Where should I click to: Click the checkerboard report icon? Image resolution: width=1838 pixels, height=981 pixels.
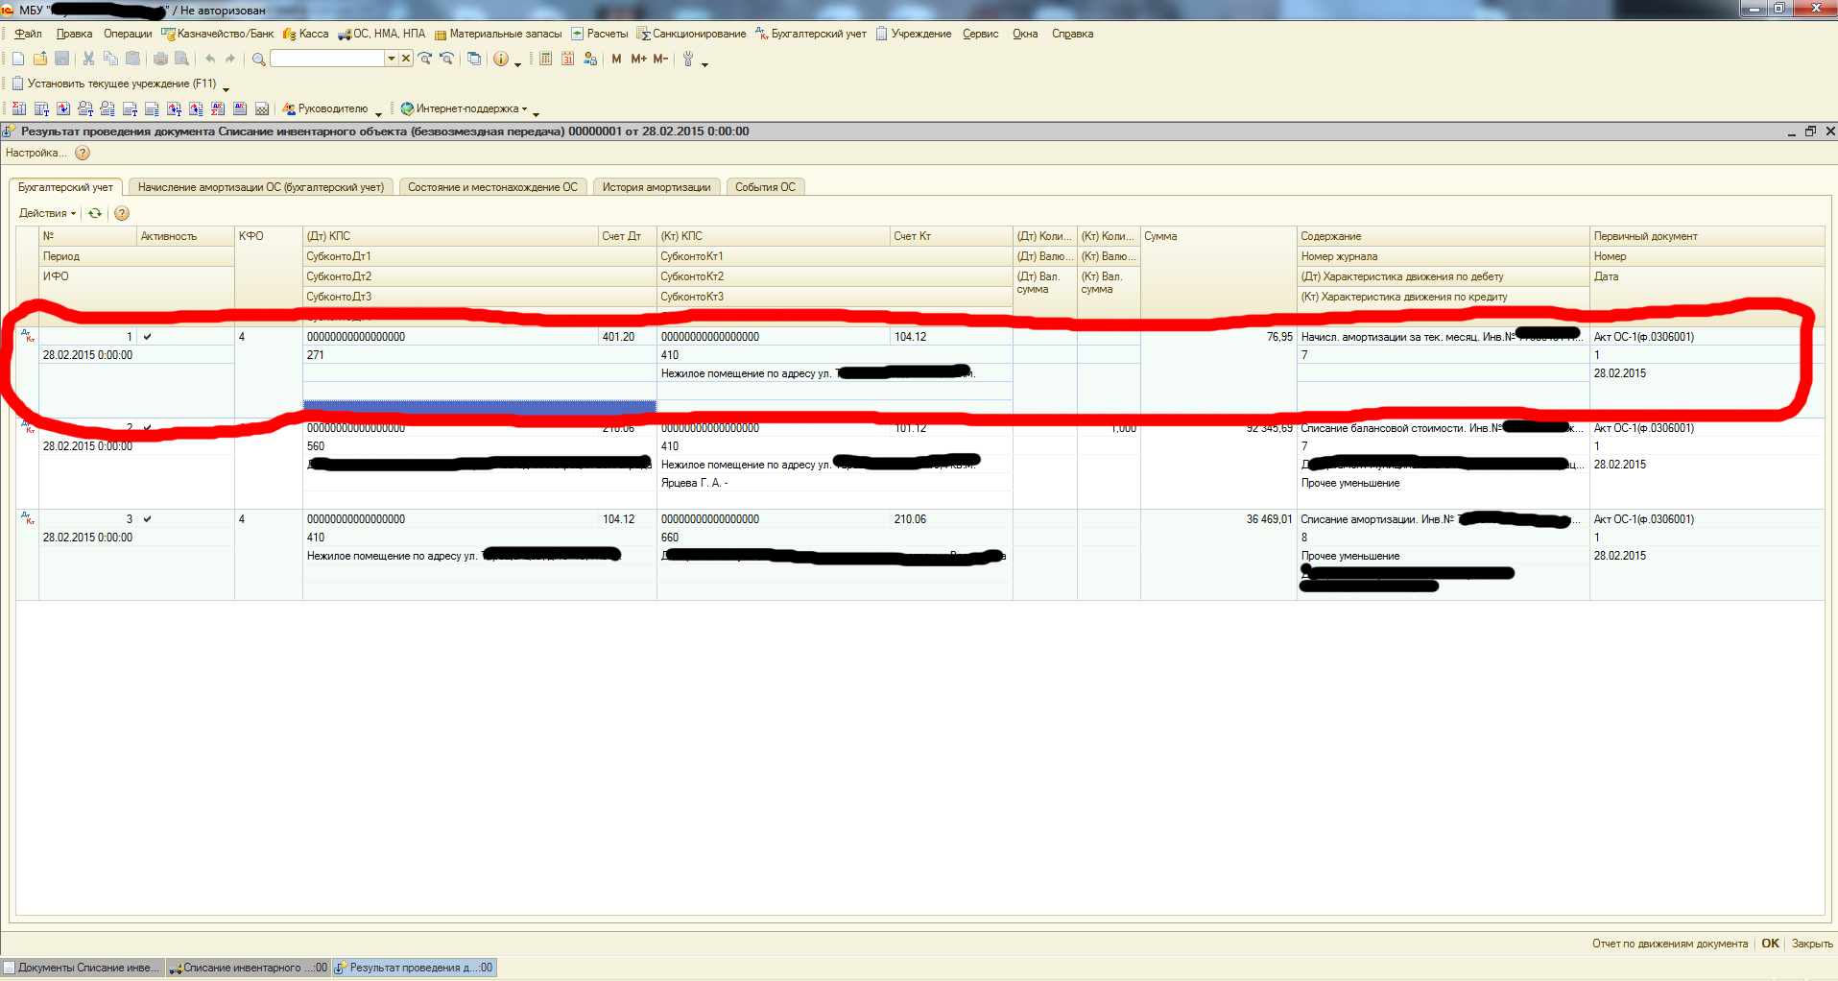tap(261, 108)
